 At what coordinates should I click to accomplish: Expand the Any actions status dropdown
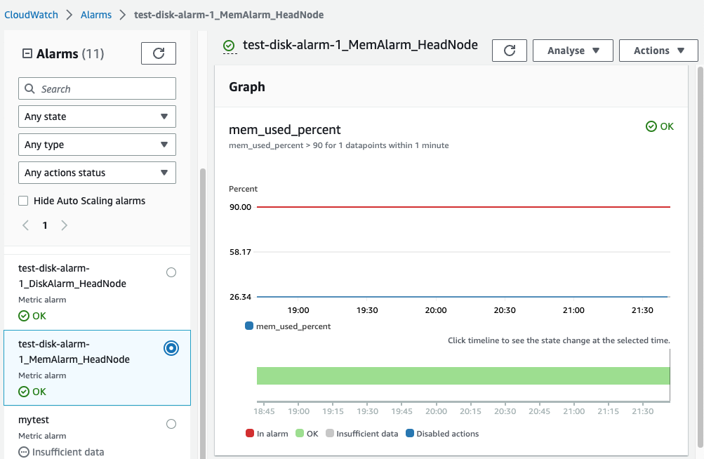click(97, 173)
